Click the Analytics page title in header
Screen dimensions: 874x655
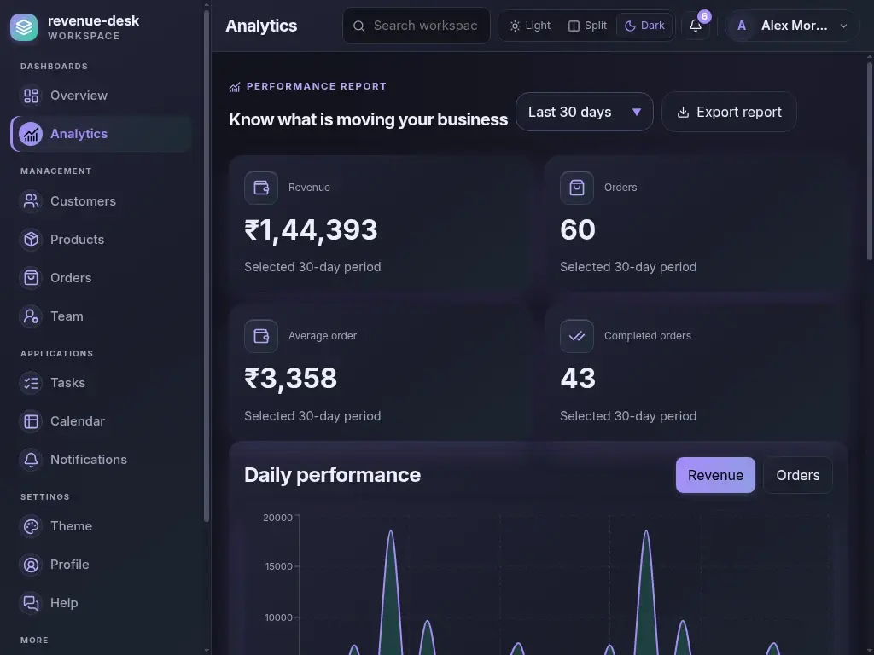click(261, 26)
